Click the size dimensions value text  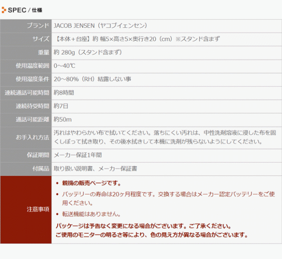(137, 39)
